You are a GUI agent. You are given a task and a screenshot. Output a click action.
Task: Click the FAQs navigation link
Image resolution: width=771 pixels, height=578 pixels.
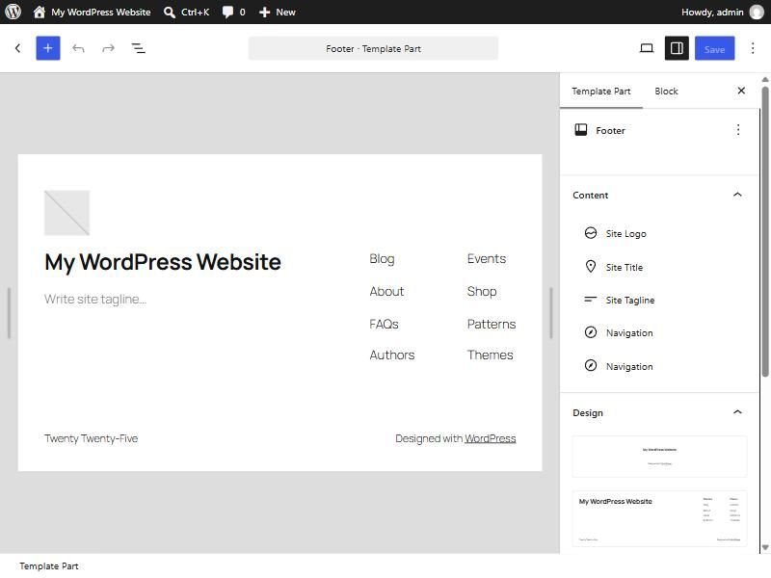(x=384, y=324)
